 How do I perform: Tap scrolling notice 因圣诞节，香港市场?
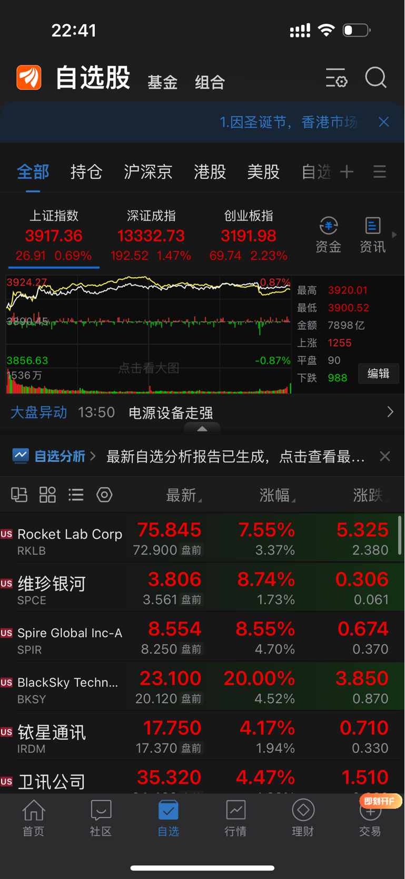288,122
